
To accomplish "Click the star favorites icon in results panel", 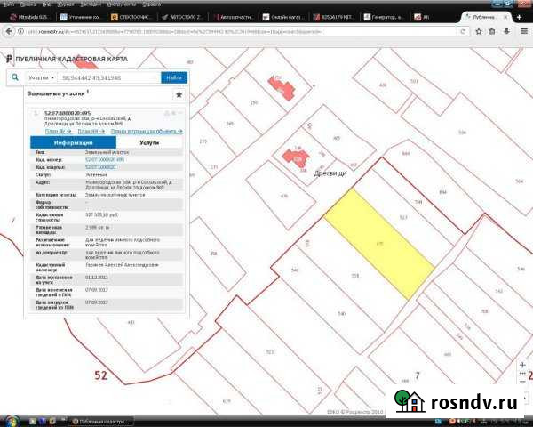I will point(179,93).
